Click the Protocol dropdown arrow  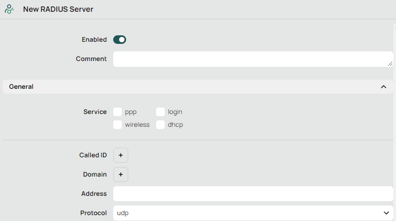pos(386,213)
